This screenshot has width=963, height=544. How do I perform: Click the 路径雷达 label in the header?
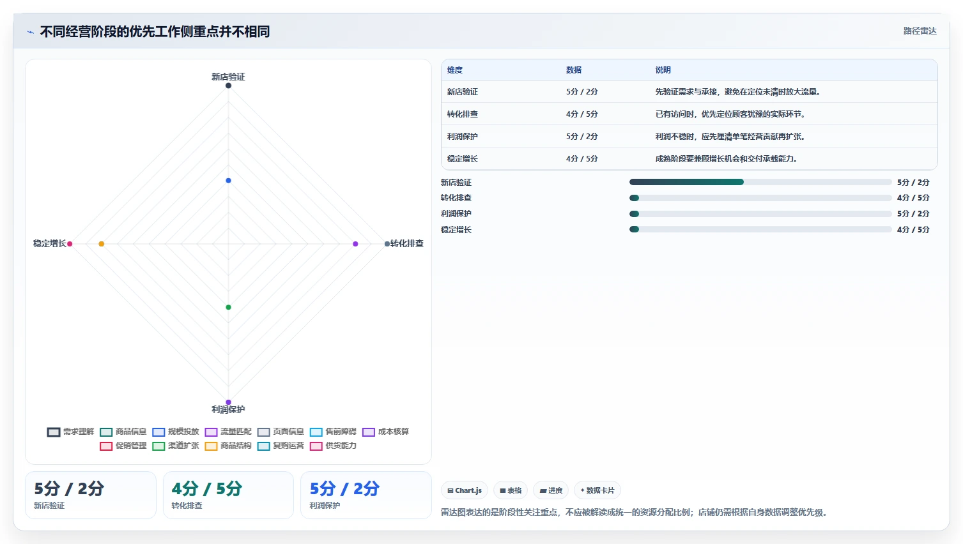coord(920,31)
